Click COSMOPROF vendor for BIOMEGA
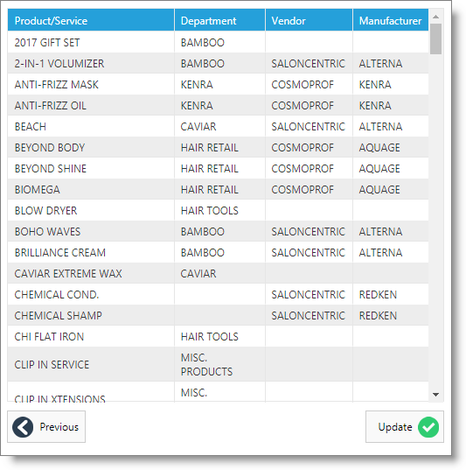The height and width of the screenshot is (470, 466). pos(303,189)
